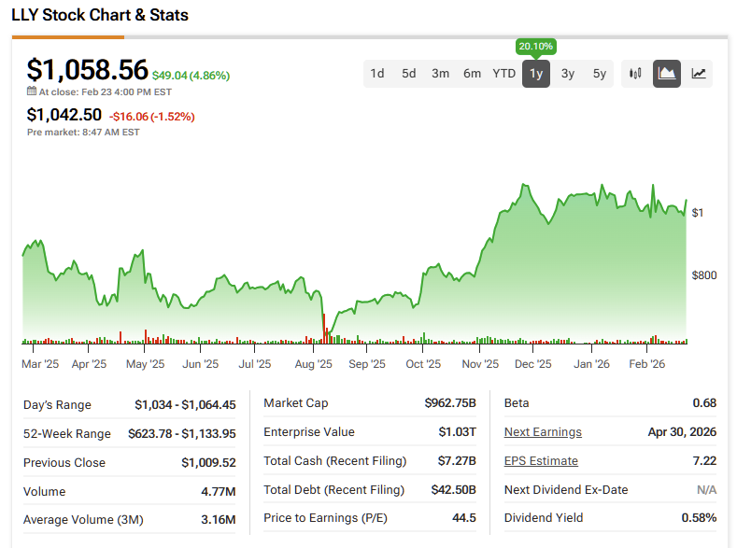Click the Volume value 4.77M
The width and height of the screenshot is (737, 548).
(x=218, y=492)
